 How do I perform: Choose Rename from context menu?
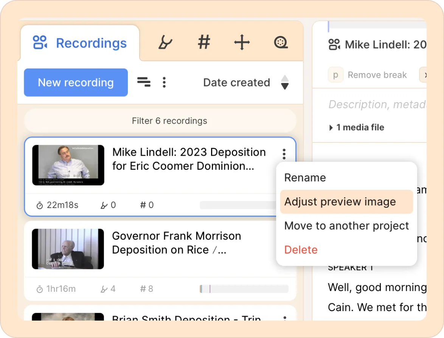click(x=305, y=178)
